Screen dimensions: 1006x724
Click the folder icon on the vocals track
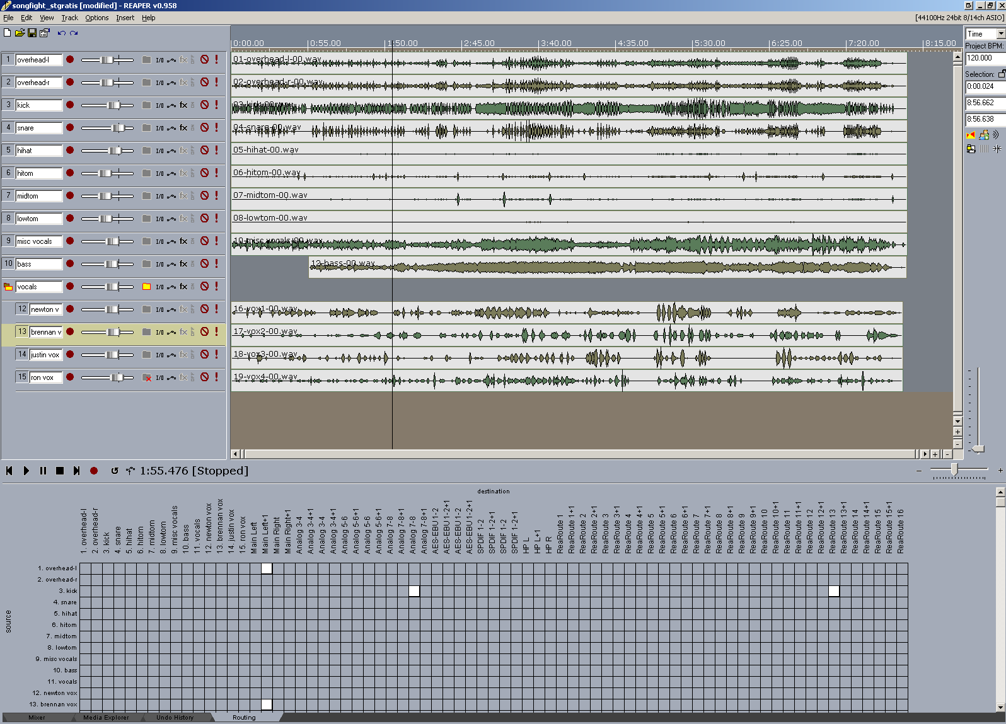146,287
